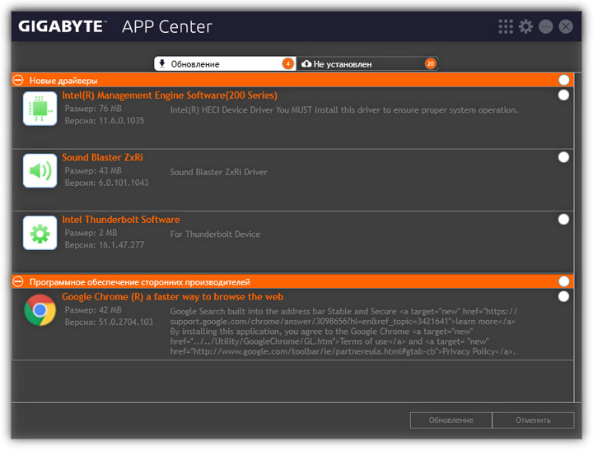Select all third-party software items
The height and width of the screenshot is (450, 593).
tap(563, 281)
